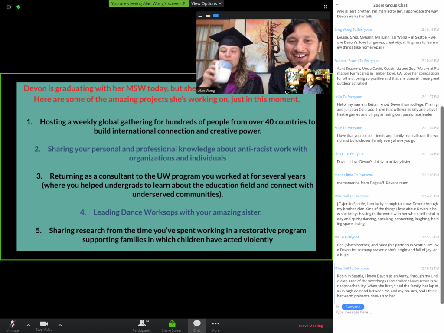This screenshot has width=444, height=333.
Task: Open the View Options dropdown
Action: [207, 3]
